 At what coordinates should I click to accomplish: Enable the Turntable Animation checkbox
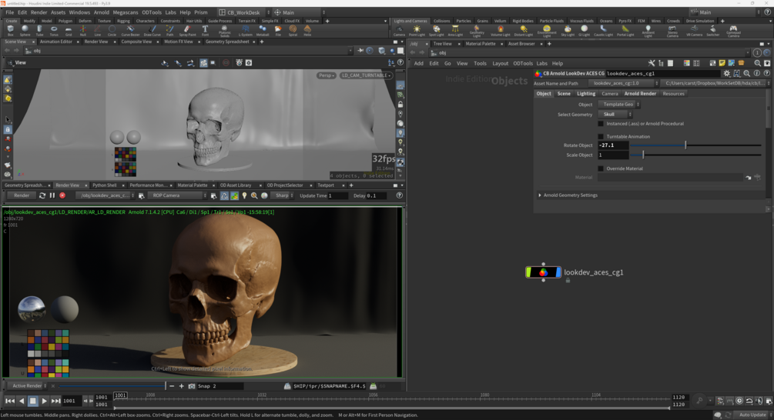pyautogui.click(x=601, y=137)
